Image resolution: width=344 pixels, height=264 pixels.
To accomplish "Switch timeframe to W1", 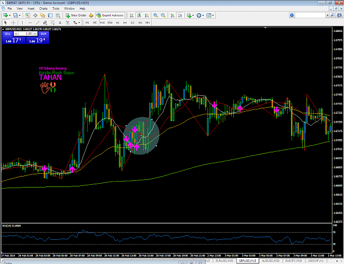I will pos(140,23).
